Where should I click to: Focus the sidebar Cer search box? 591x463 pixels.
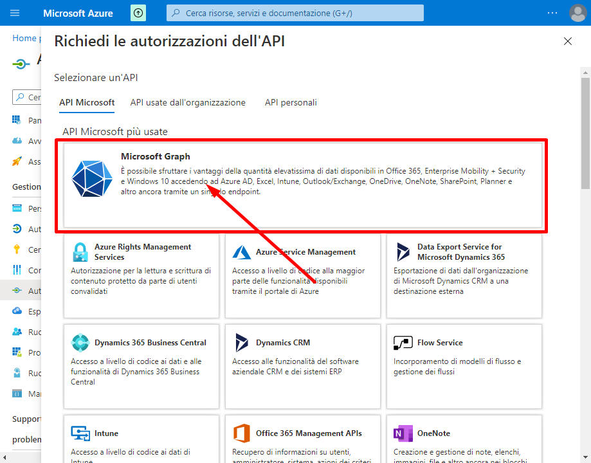27,97
